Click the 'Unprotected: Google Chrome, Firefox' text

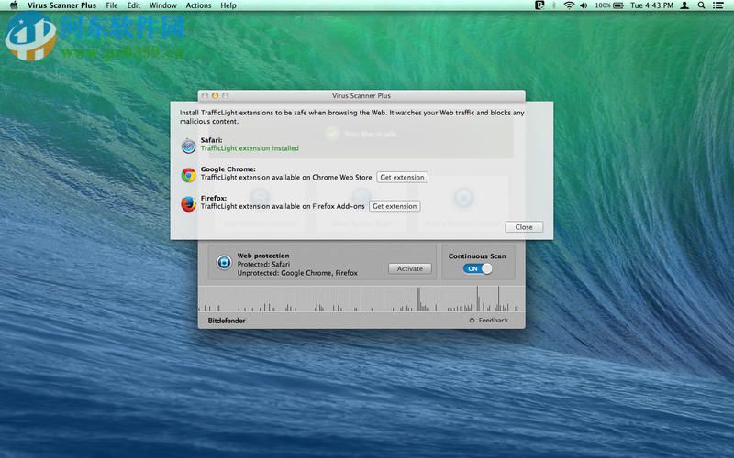click(297, 273)
